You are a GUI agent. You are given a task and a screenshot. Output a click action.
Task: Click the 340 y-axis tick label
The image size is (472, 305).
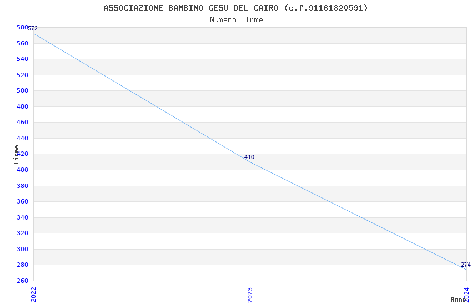(22, 217)
